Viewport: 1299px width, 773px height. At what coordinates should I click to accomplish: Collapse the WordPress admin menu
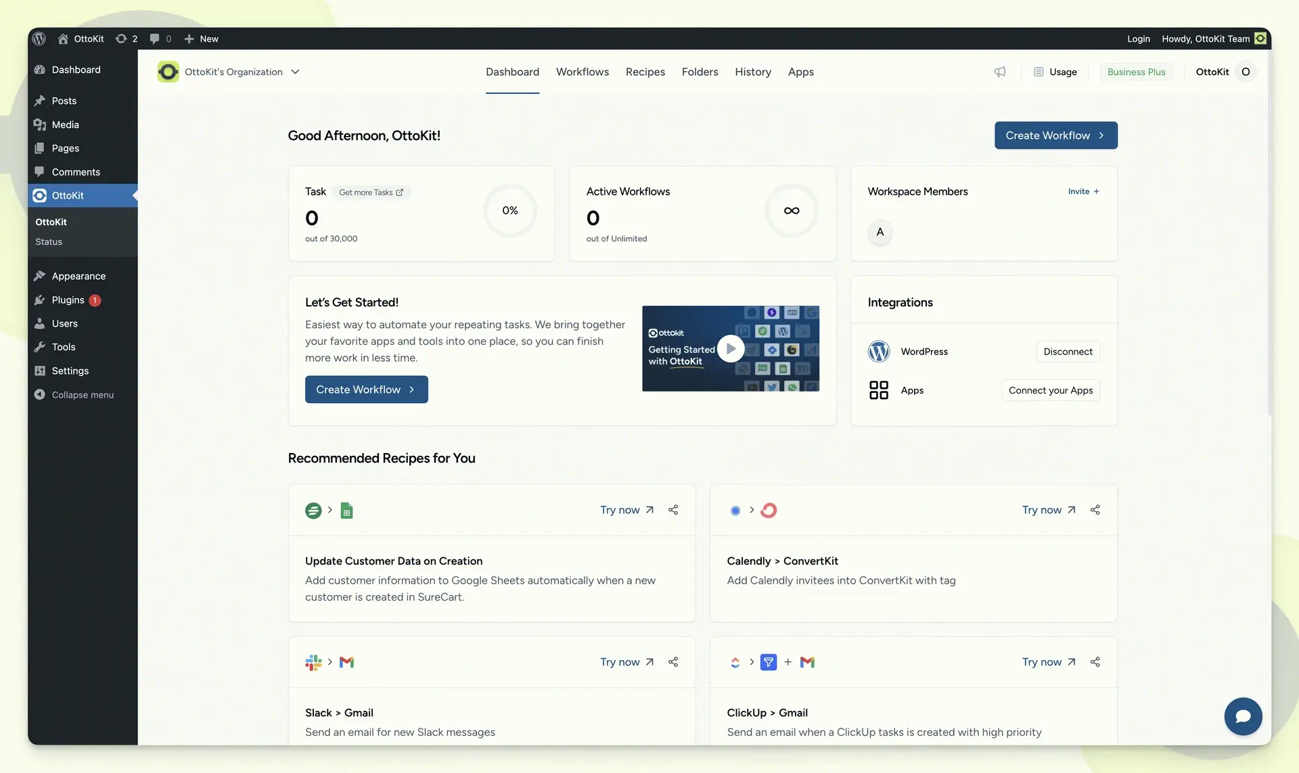(83, 395)
